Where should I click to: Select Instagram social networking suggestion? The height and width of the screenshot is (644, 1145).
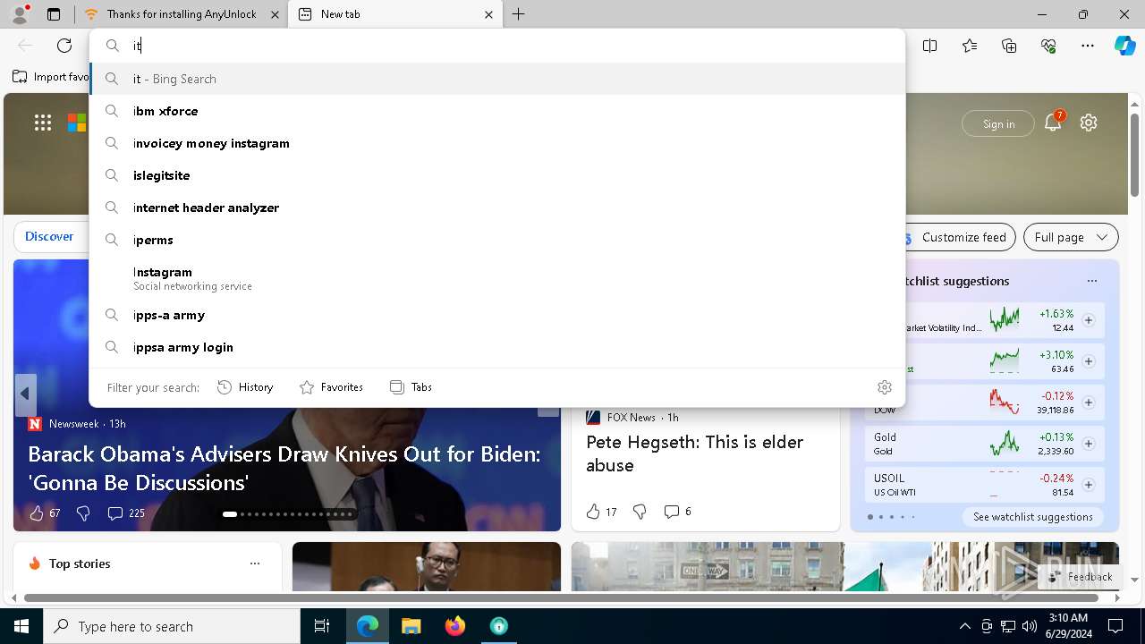(497, 278)
